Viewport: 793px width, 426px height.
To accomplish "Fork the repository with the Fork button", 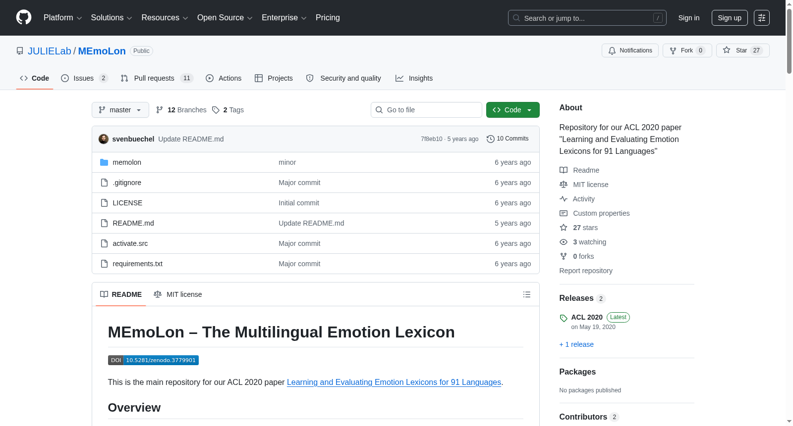I will tap(687, 50).
